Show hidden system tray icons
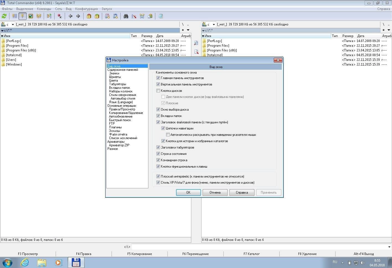 pos(342,263)
